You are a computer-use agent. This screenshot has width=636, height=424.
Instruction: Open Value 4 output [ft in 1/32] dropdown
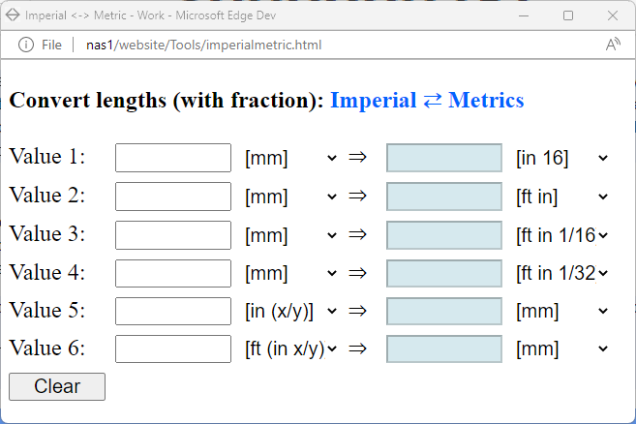pos(562,273)
